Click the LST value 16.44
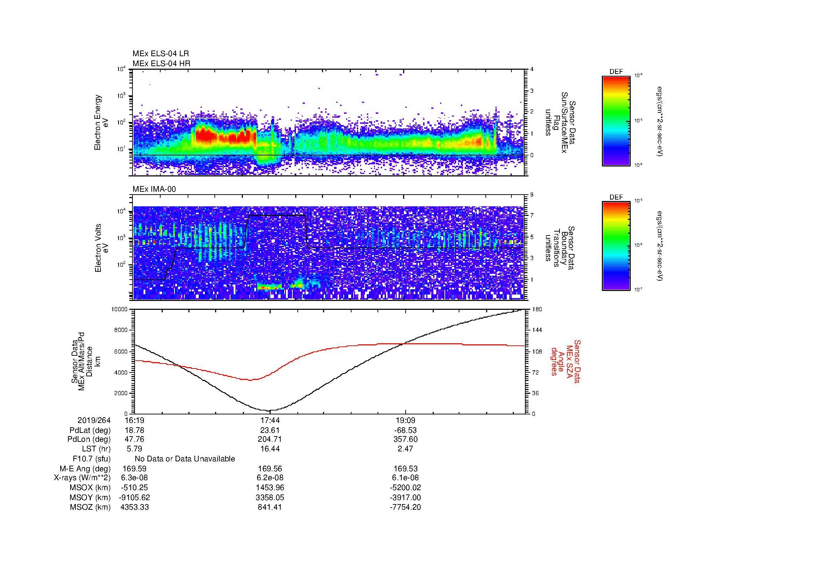Viewport: 833px width, 588px height. (270, 449)
